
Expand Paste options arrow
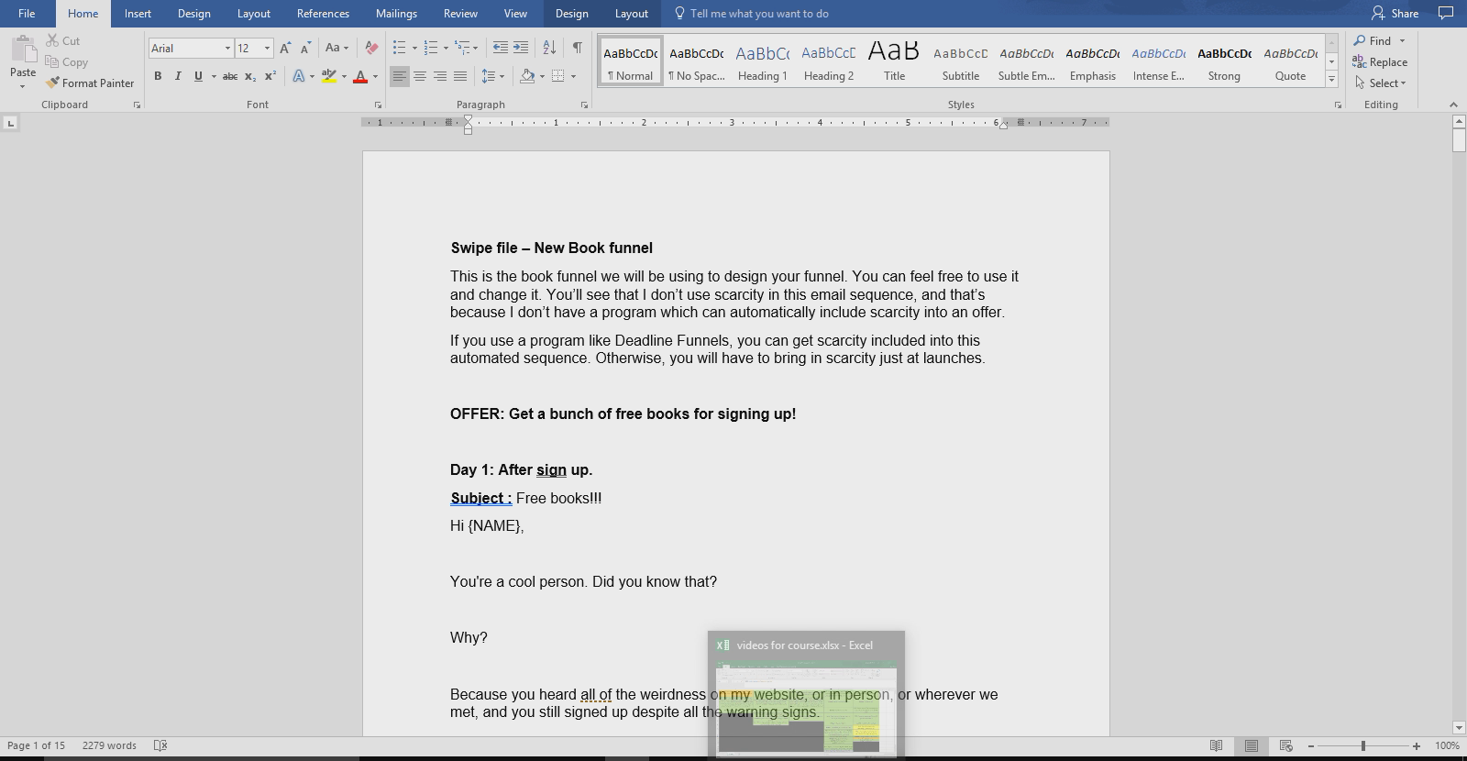tap(23, 86)
